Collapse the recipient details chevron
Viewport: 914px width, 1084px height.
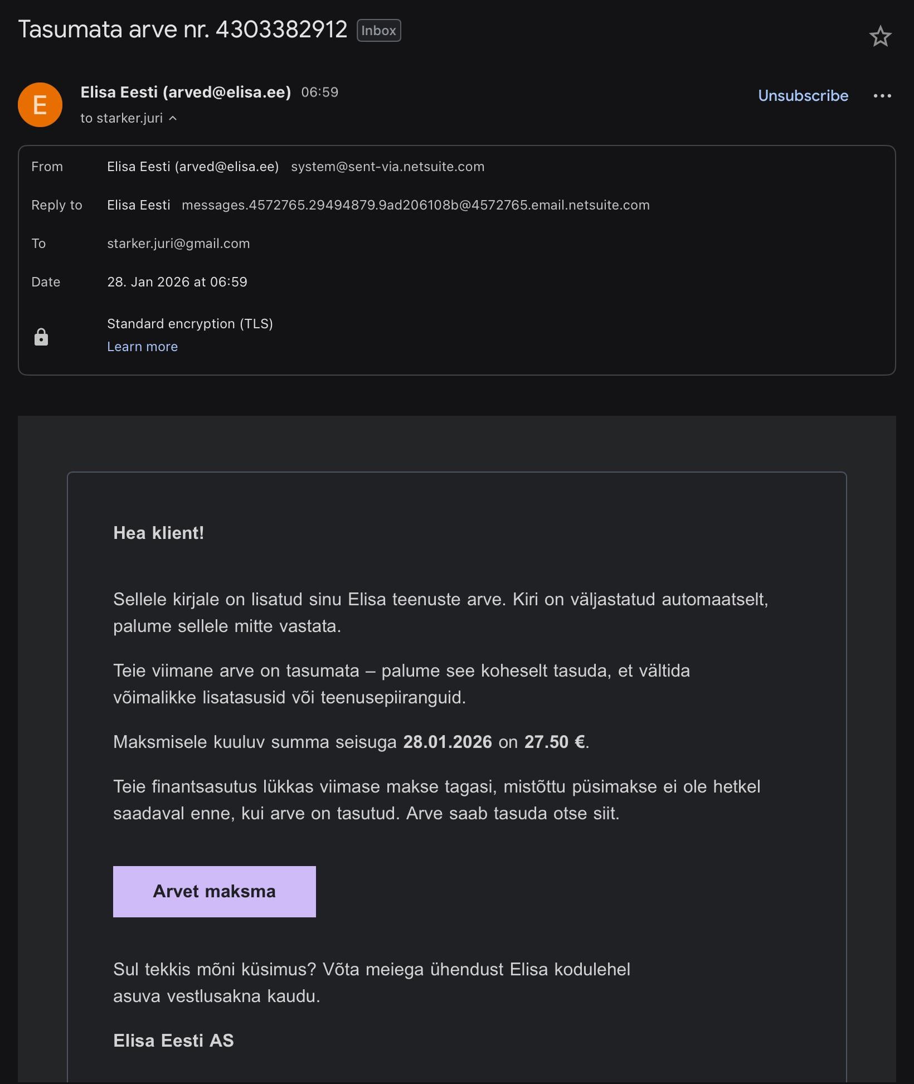pyautogui.click(x=173, y=118)
